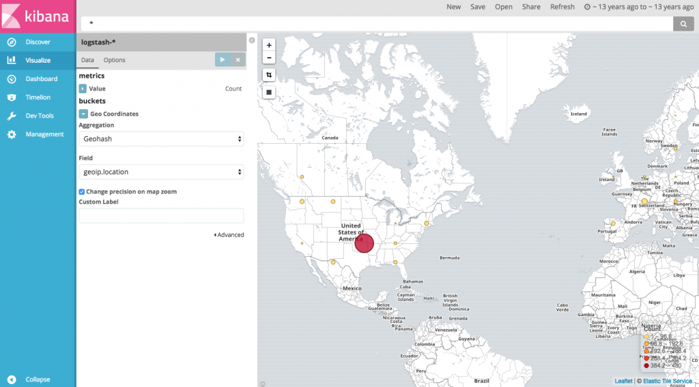This screenshot has height=387, width=699.
Task: Zoom in on the map
Action: coord(269,45)
